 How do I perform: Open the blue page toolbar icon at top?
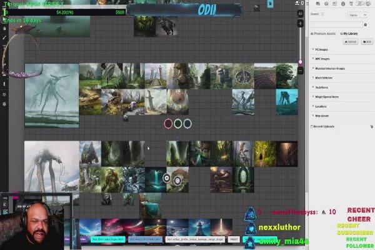click(270, 4)
